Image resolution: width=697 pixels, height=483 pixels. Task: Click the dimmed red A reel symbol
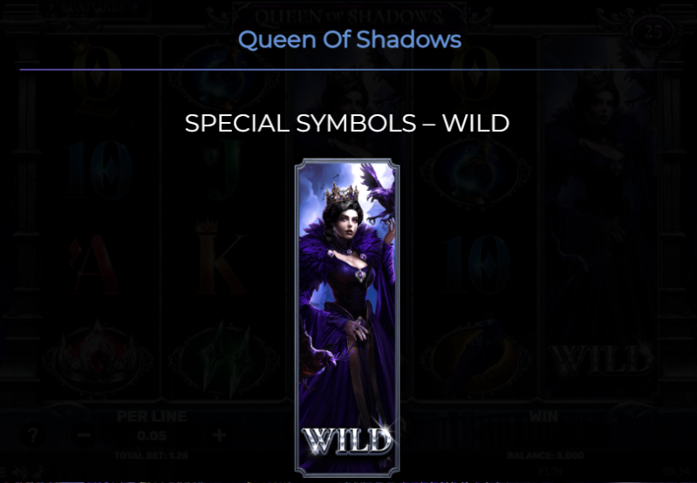click(x=94, y=264)
